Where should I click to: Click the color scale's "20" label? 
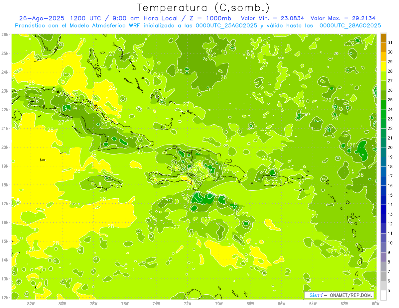(390, 148)
